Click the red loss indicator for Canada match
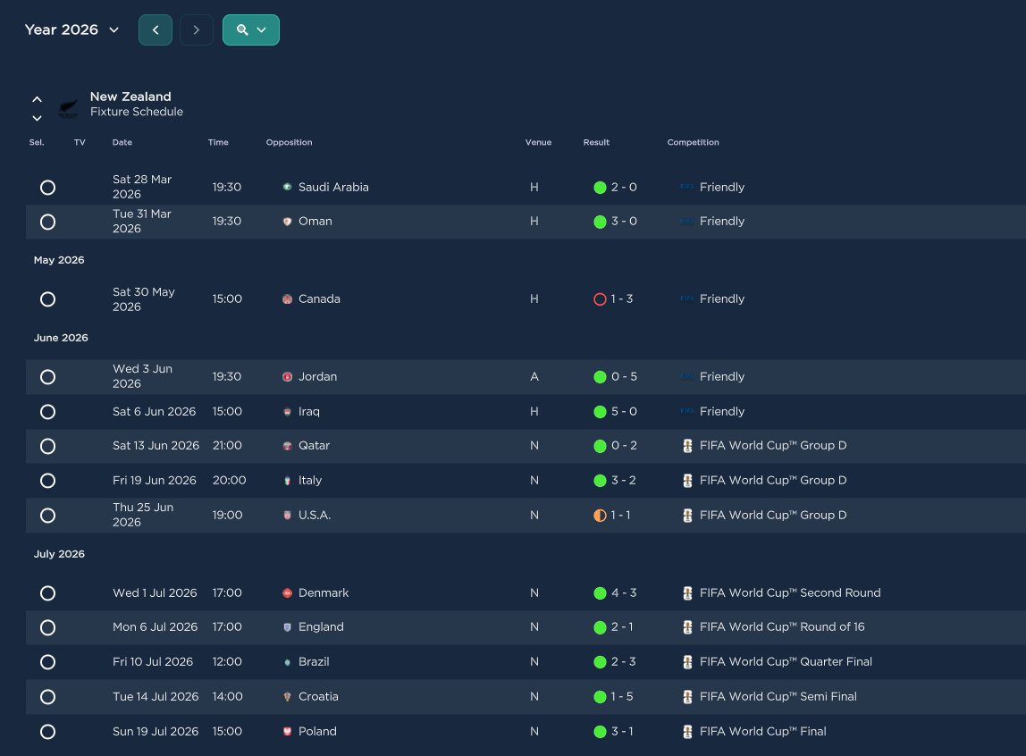 point(600,298)
